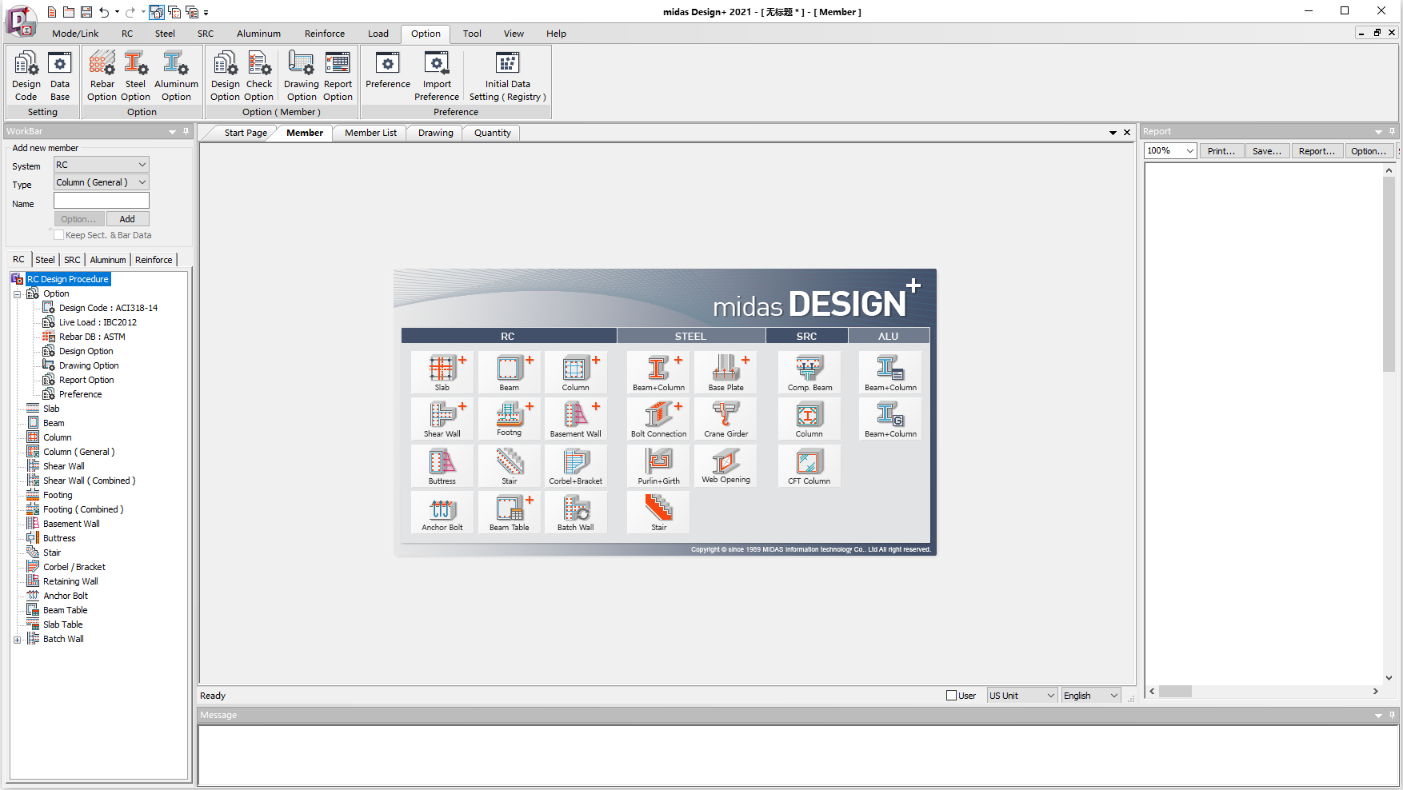Screen dimensions: 1403x790
Task: Launch Anchor Bolt module icon
Action: pos(442,513)
